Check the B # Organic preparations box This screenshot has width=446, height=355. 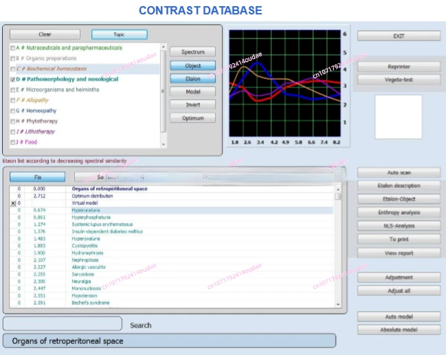[12, 58]
